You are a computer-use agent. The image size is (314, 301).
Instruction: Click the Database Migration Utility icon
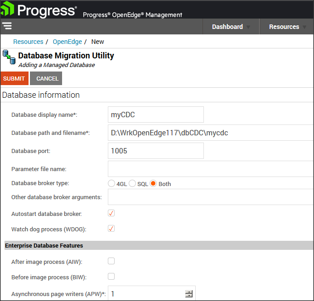coord(9,57)
